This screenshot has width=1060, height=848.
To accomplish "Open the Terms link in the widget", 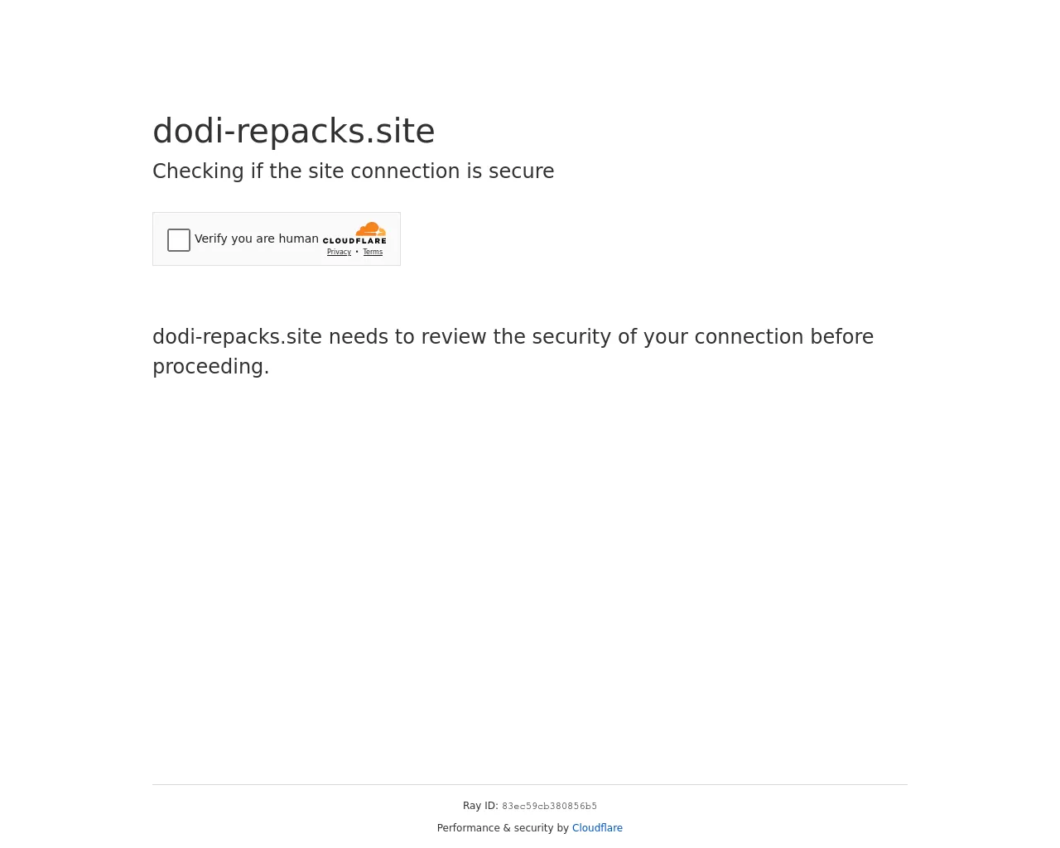I will coord(373,252).
